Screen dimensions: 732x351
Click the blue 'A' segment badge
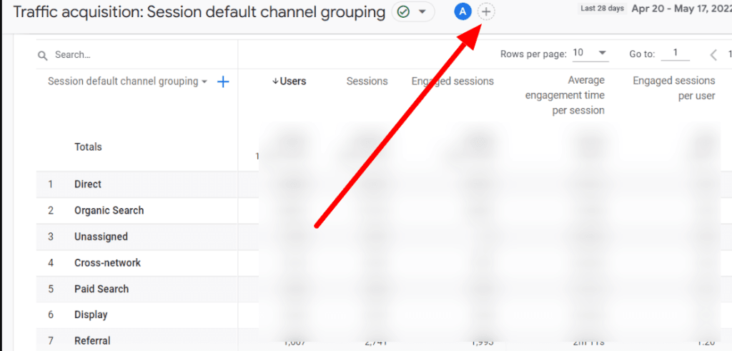tap(463, 12)
